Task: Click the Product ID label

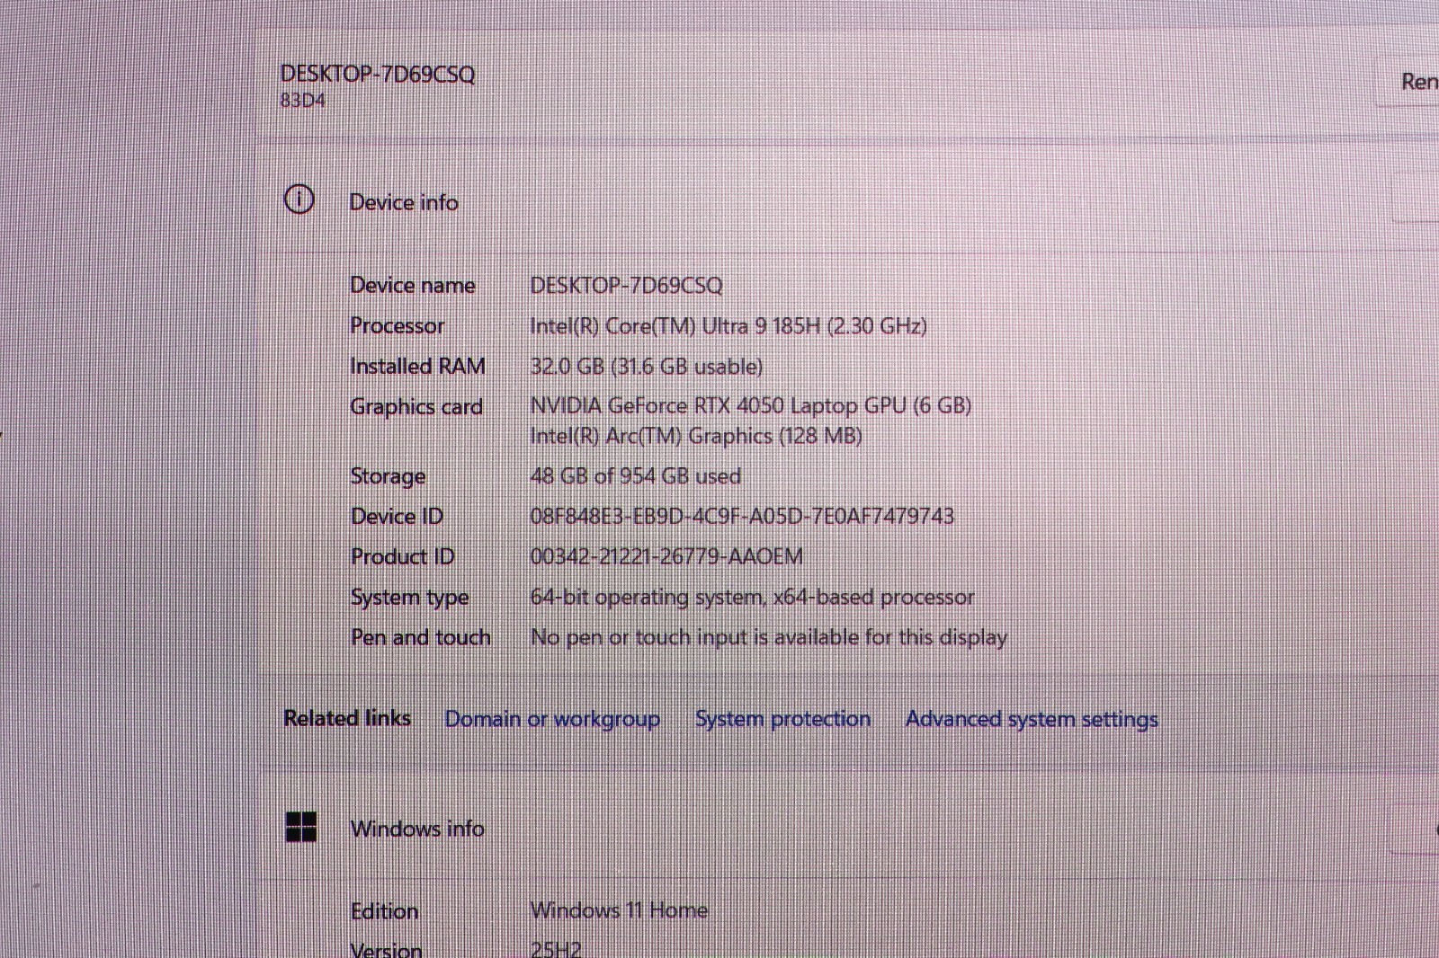Action: (402, 557)
